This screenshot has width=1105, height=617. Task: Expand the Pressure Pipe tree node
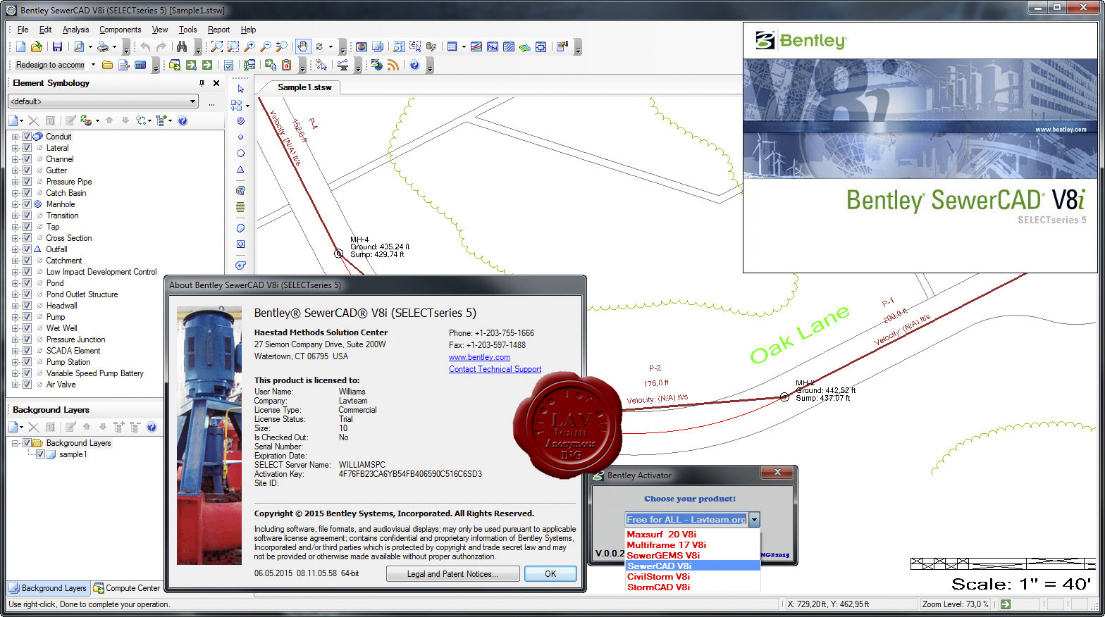[16, 182]
